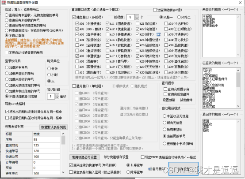Select 加载已签收的单号 option

7,79
